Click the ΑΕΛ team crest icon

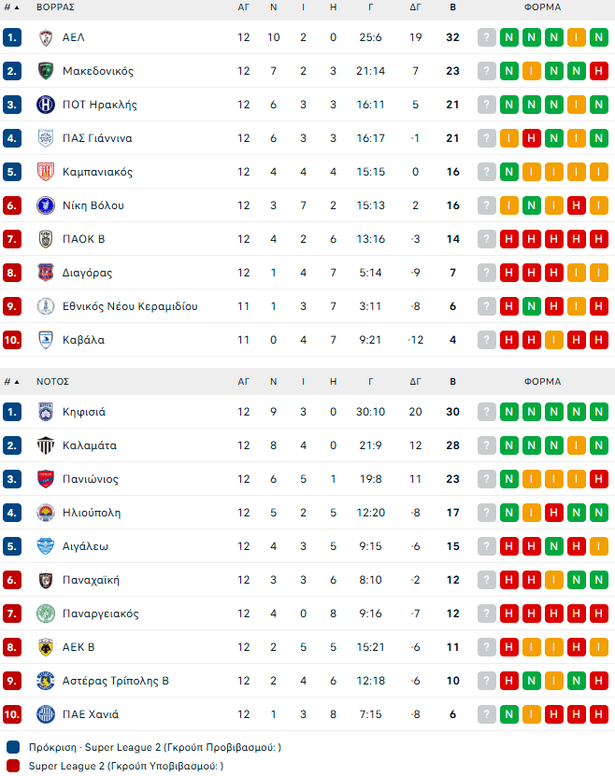tap(45, 37)
